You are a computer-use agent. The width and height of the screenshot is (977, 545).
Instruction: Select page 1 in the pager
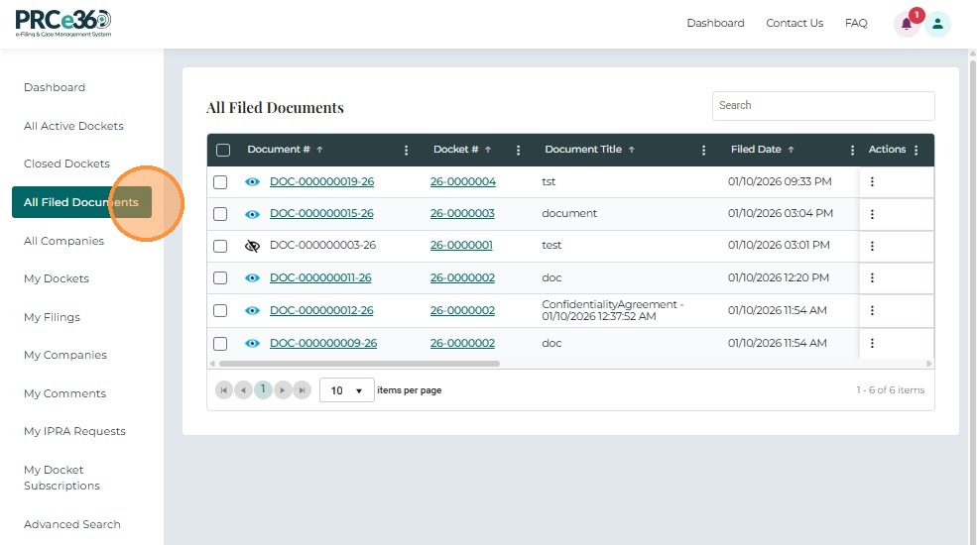pos(263,389)
